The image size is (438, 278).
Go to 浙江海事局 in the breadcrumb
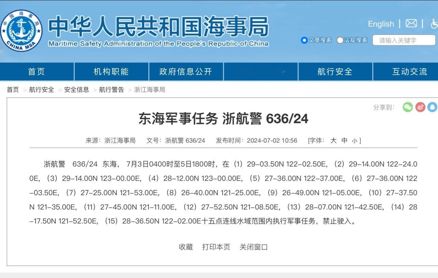[x=150, y=90]
